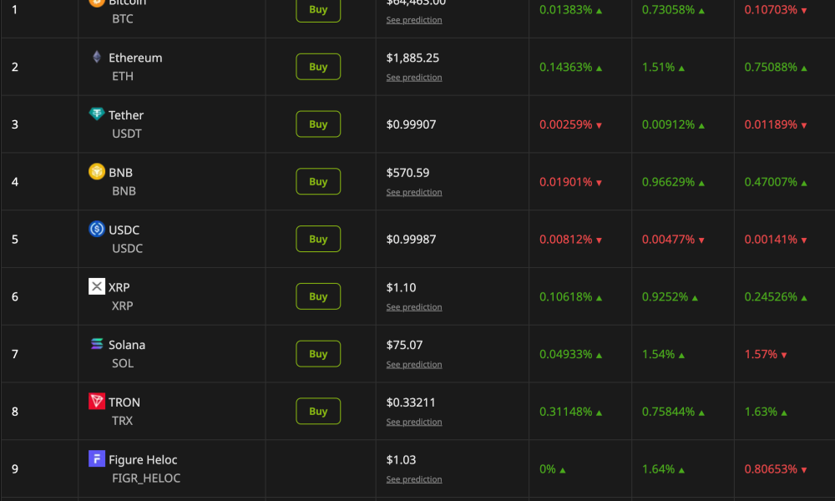Click the 0.01901% change value
835x501 pixels.
(x=565, y=182)
